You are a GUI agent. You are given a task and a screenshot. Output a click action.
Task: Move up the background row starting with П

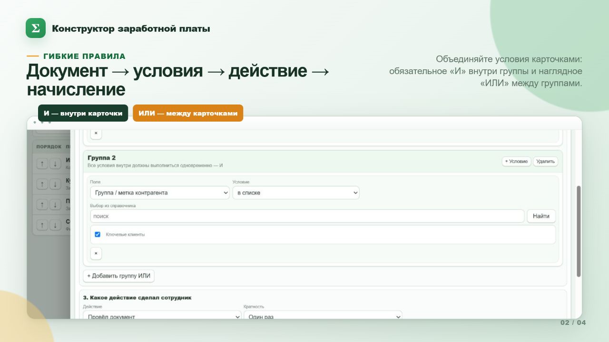[42, 204]
